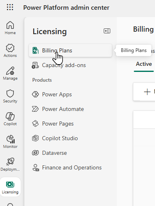Image resolution: width=155 pixels, height=206 pixels.
Task: Click the Billing Plans icon
Action: pos(35,50)
